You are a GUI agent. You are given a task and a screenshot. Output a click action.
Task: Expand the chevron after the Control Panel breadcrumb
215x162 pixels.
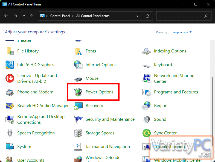point(73,16)
